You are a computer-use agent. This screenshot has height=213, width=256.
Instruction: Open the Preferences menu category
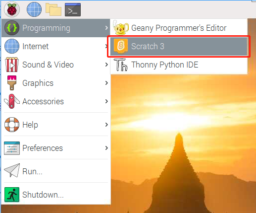[56, 148]
